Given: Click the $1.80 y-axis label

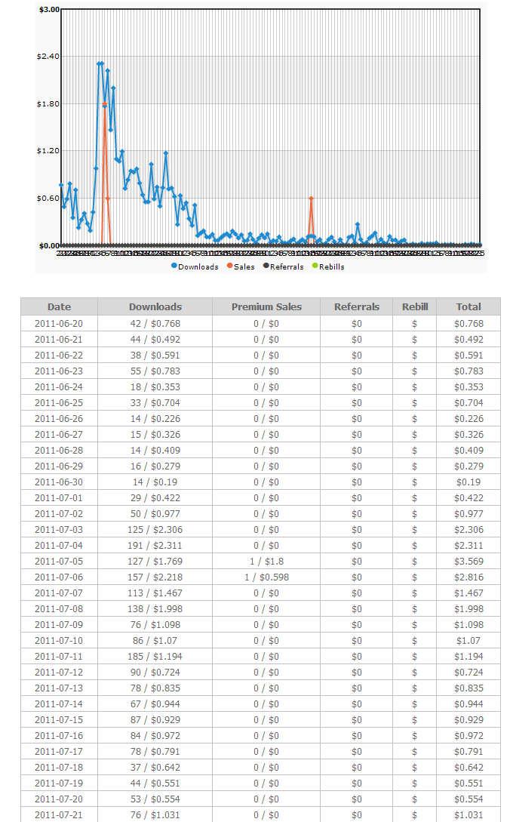Looking at the screenshot, I should click(48, 104).
